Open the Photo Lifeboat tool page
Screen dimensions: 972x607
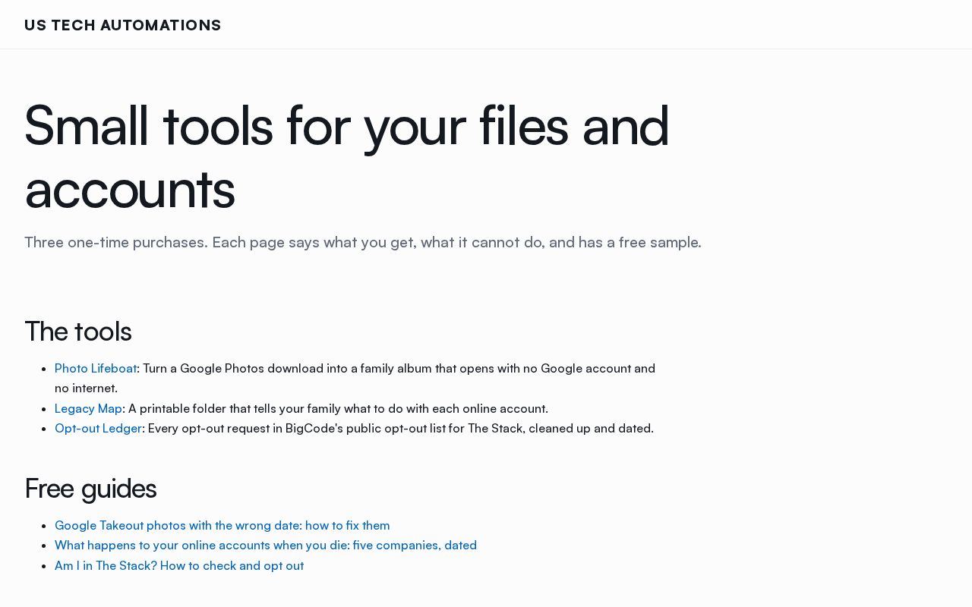pos(96,369)
